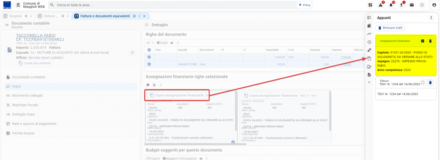
Task: Uncheck the MANDATI DIRE test row checkbox
Action: pyautogui.click(x=149, y=64)
